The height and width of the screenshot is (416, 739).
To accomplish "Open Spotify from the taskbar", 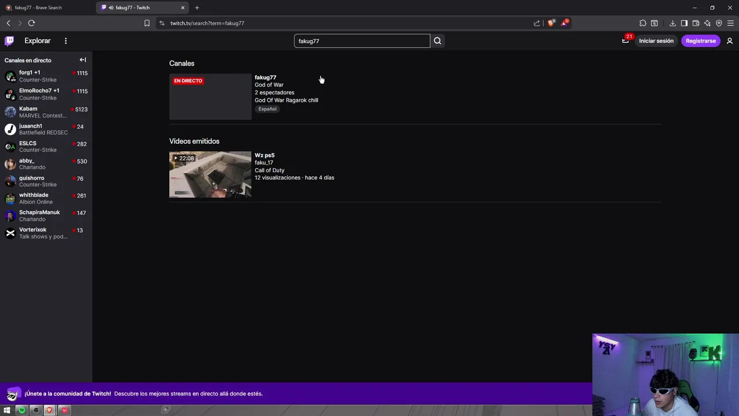I will 21,410.
